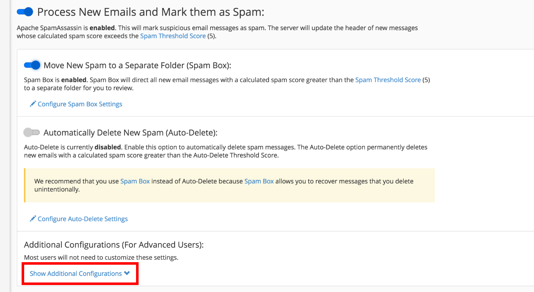
Task: Click pencil icon beside Configure Auto-Delete Settings
Action: pos(33,219)
